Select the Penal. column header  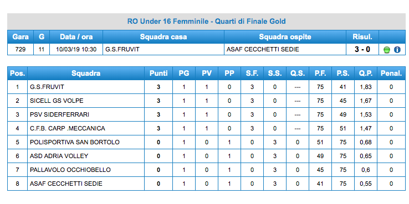point(391,74)
